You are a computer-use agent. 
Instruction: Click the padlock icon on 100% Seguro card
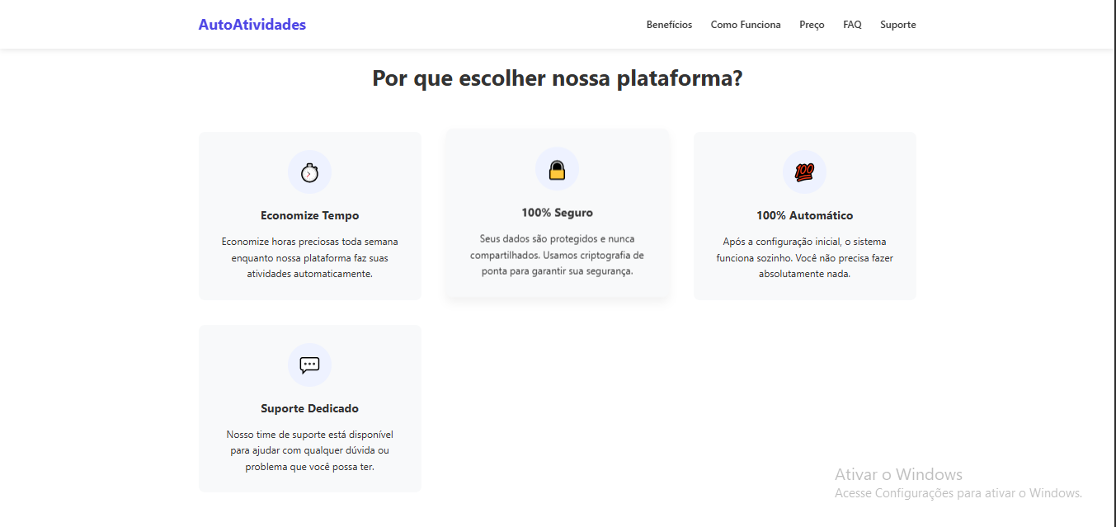tap(557, 169)
